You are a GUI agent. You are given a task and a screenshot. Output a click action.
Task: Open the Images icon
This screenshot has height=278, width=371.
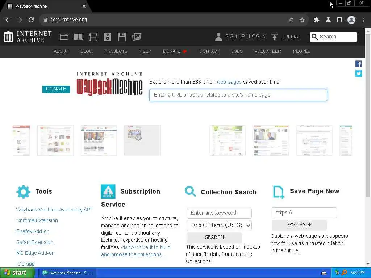137,37
